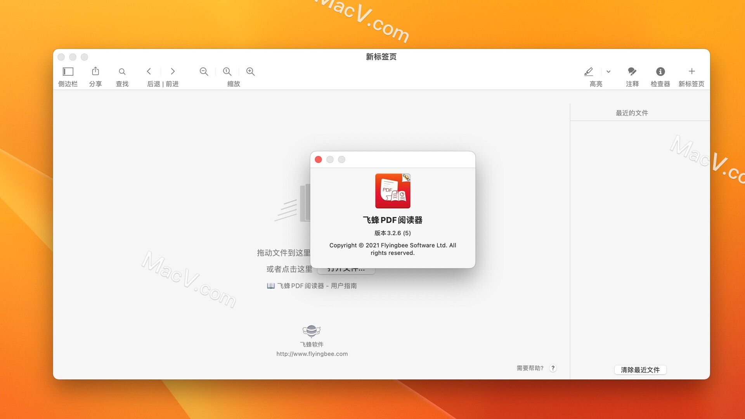The height and width of the screenshot is (419, 745).
Task: Toggle the sidebar (侧边栏) icon
Action: coord(68,71)
